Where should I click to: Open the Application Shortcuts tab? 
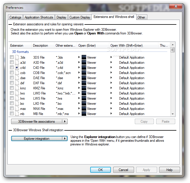pos(39,17)
